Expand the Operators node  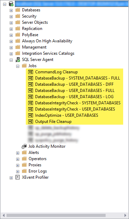point(18,159)
